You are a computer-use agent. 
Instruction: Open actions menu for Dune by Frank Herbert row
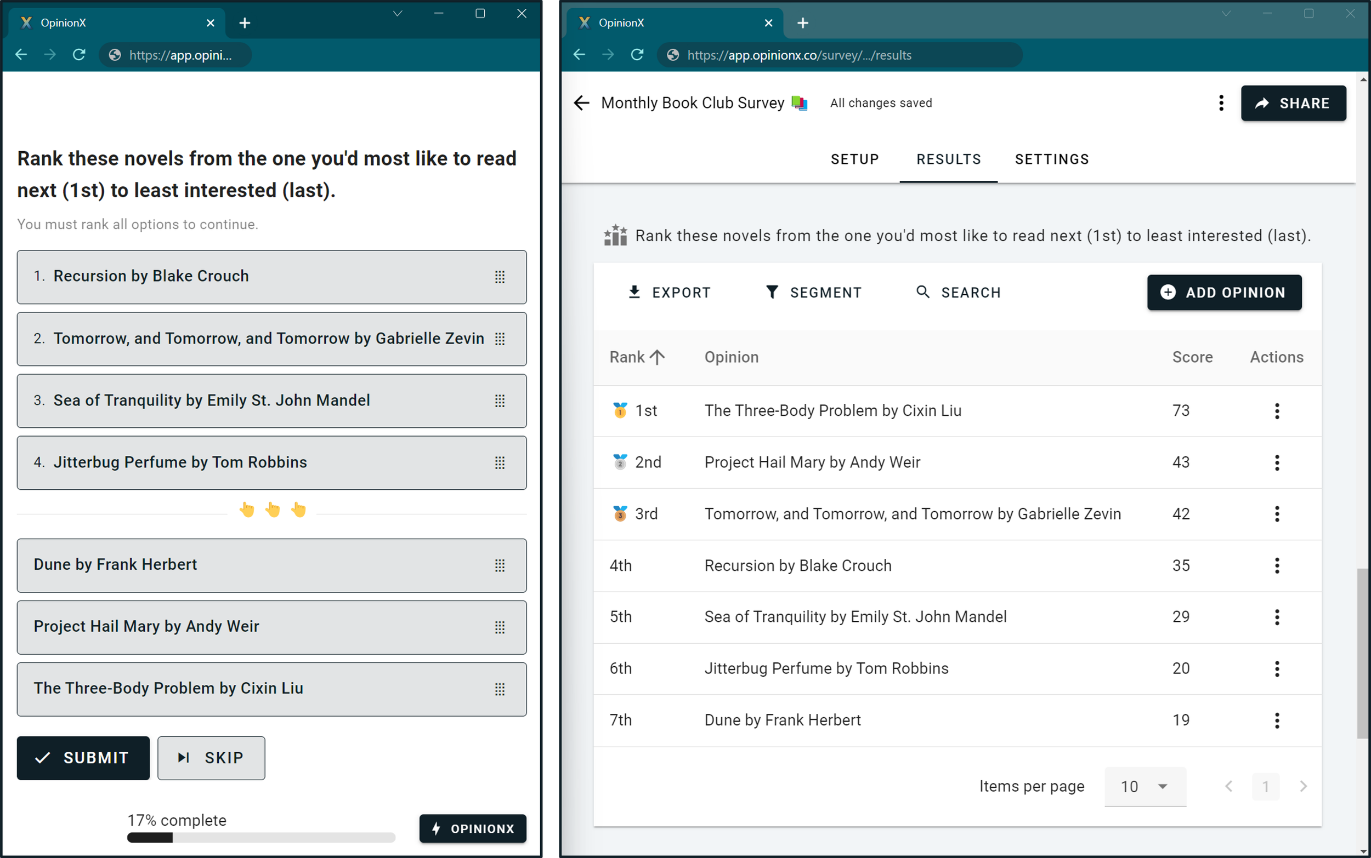pos(1277,720)
